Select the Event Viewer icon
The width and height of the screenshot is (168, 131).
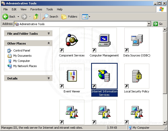point(72,76)
